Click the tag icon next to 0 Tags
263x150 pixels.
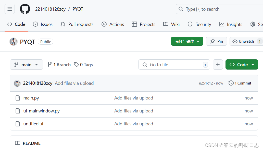tap(76, 64)
